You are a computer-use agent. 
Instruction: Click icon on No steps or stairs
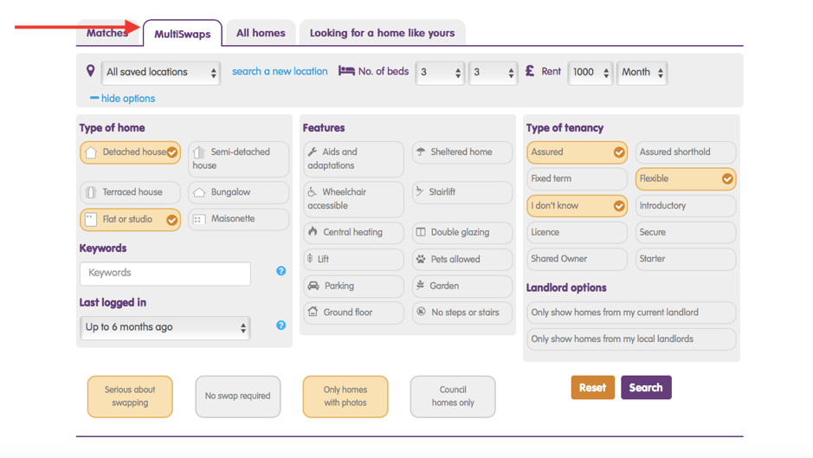pos(421,311)
